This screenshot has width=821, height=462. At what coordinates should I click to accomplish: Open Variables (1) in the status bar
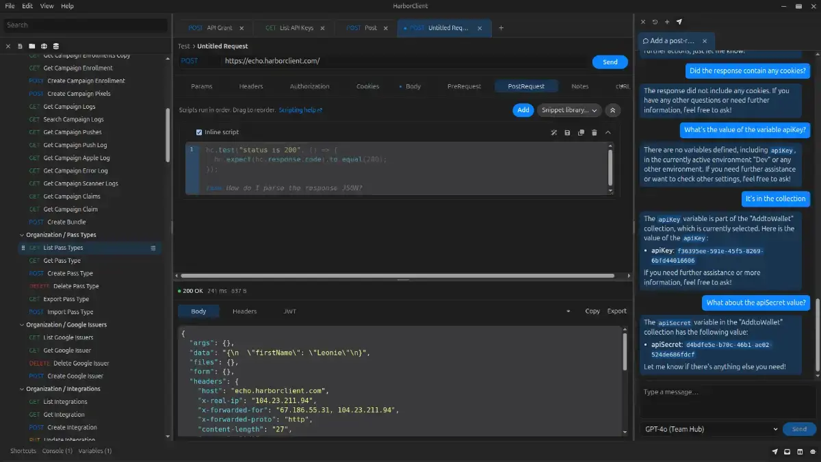click(x=95, y=451)
